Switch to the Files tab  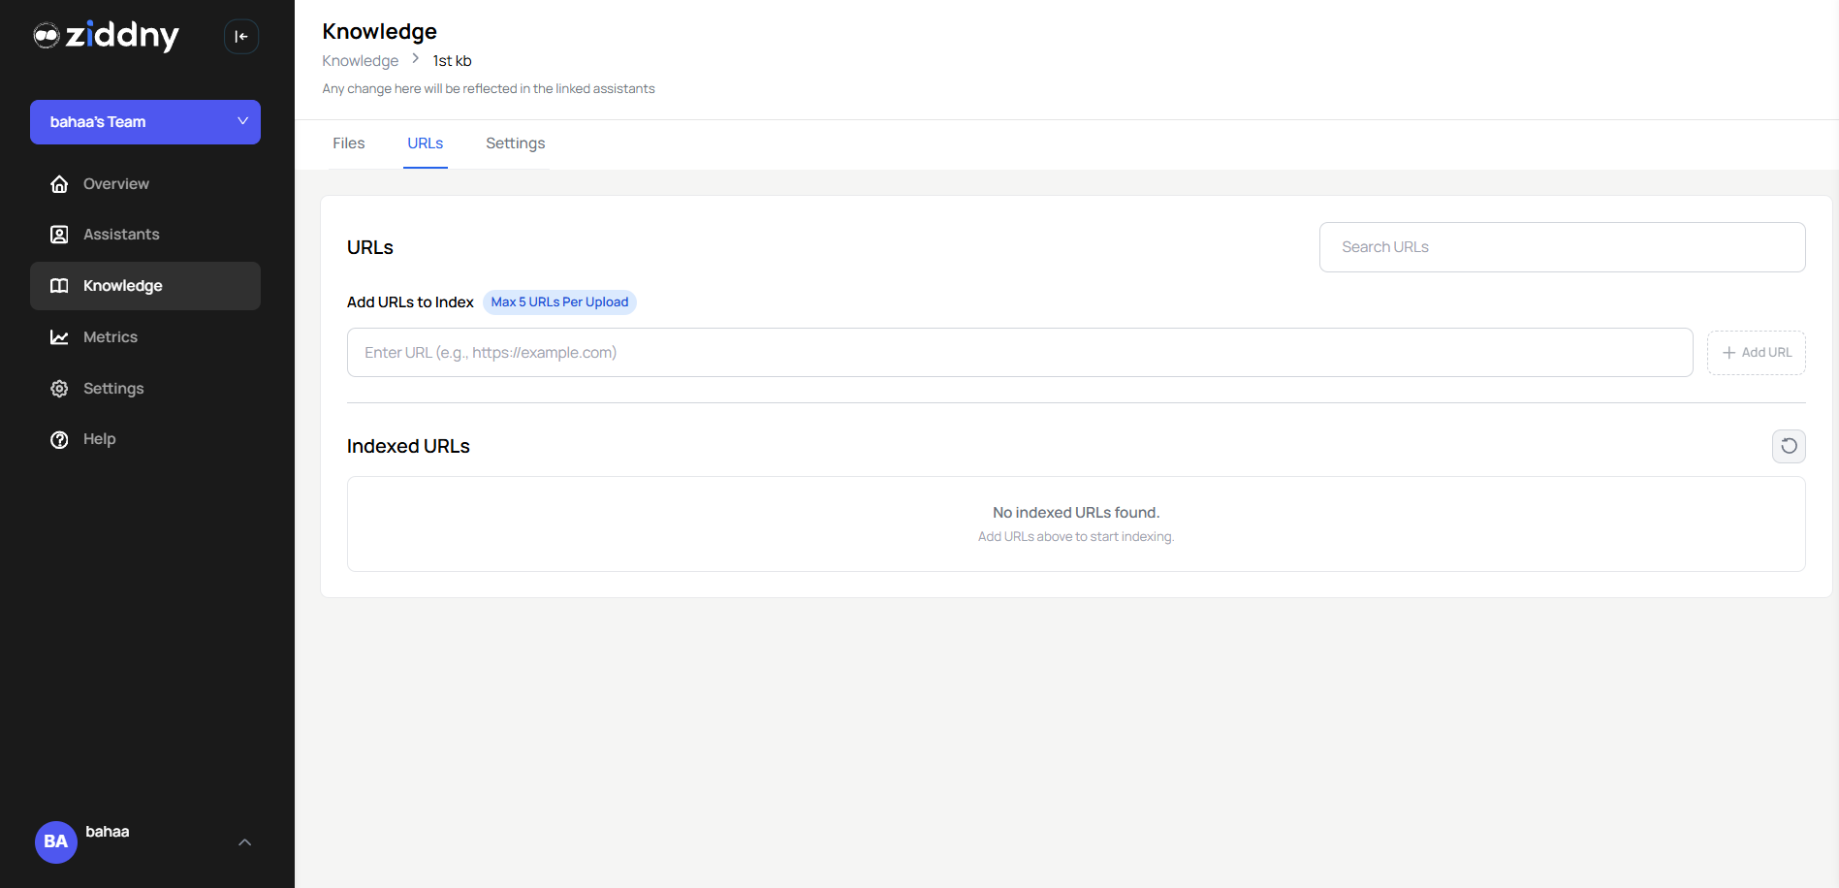point(348,143)
